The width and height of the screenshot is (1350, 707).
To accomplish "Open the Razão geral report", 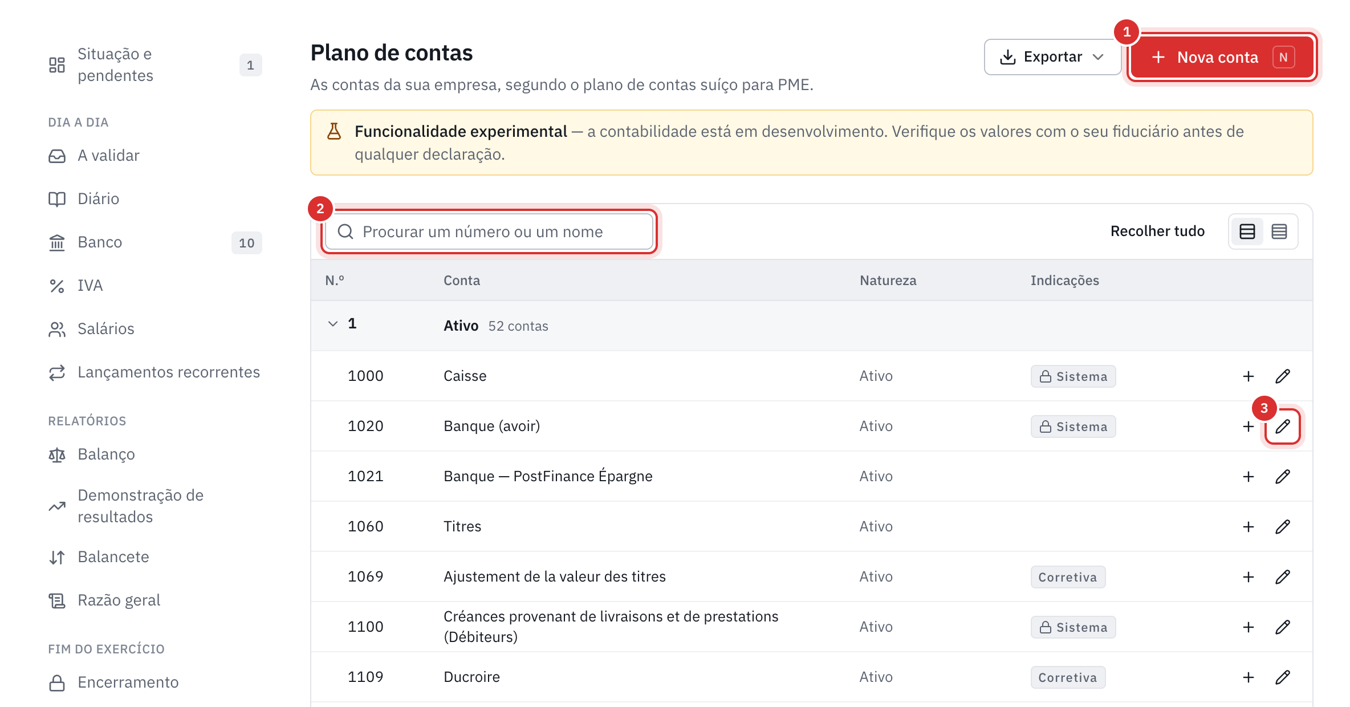I will [x=155, y=600].
